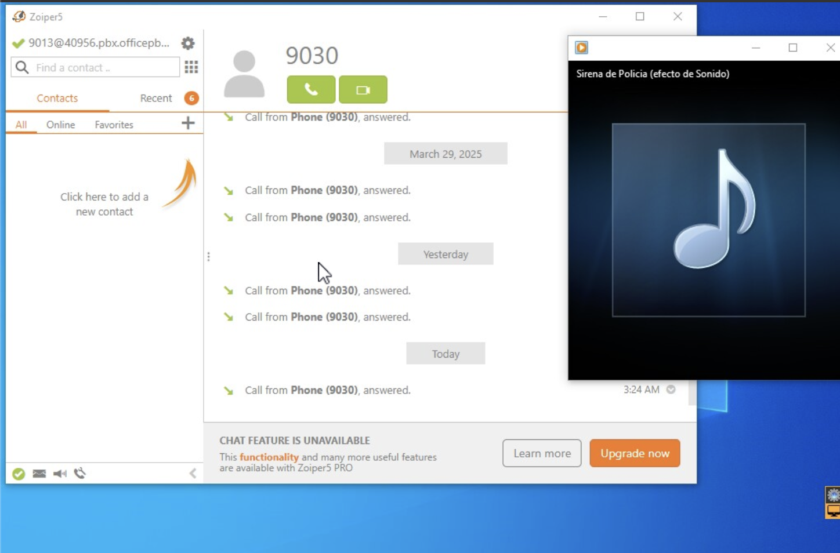Click the Upgrade now button

635,453
